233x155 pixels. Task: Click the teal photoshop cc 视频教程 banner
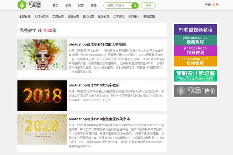(x=196, y=40)
